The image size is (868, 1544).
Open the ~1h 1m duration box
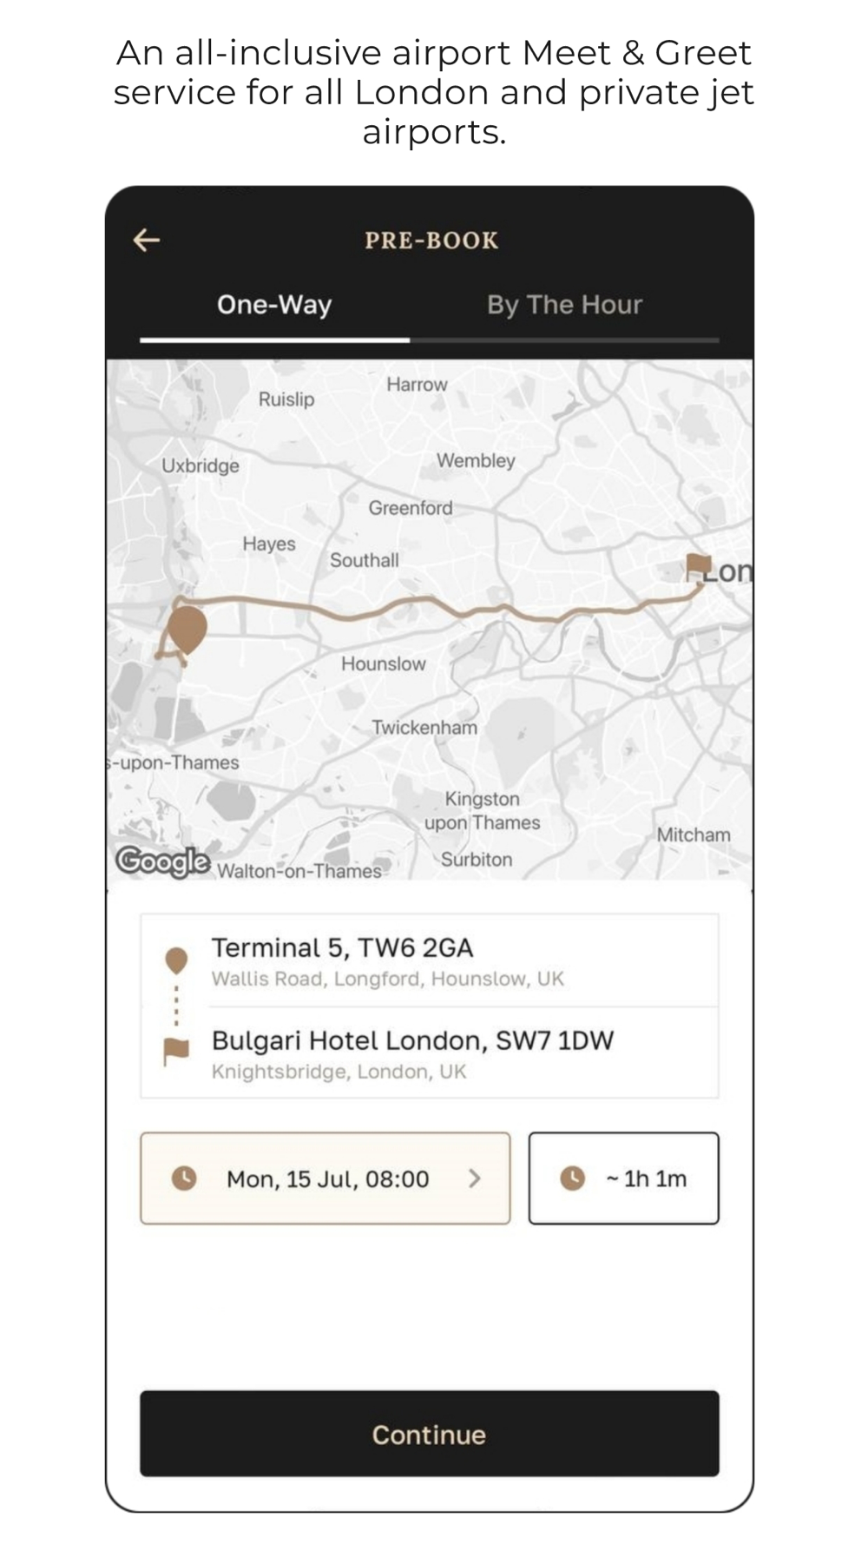pyautogui.click(x=624, y=1178)
